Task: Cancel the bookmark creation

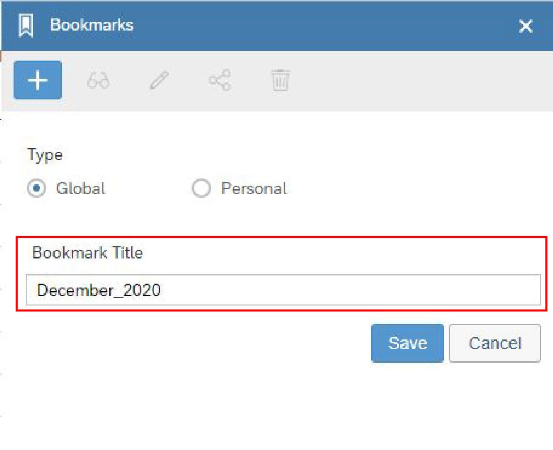Action: pos(494,343)
